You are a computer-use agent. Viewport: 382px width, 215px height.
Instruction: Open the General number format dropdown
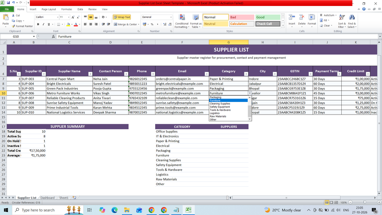pos(171,17)
